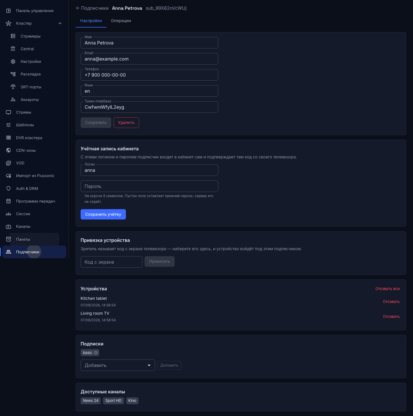Click the TV icon beside Каналы
The image size is (413, 416).
(9, 226)
